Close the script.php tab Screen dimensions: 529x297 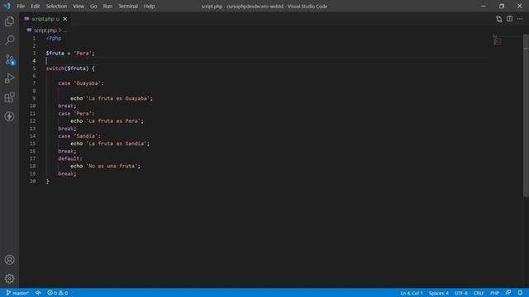tap(65, 19)
